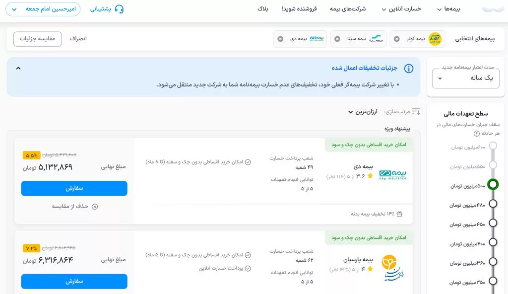Click بلاگ in the top navigation
The height and width of the screenshot is (294, 508).
263,9
